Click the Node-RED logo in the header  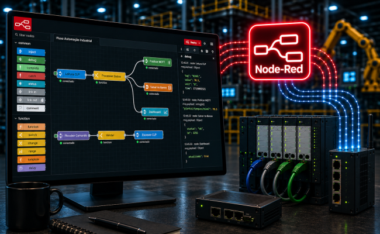[x=23, y=24]
